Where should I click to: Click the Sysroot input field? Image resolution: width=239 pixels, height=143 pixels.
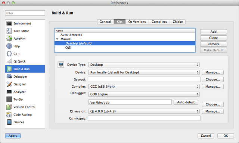pos(144,79)
